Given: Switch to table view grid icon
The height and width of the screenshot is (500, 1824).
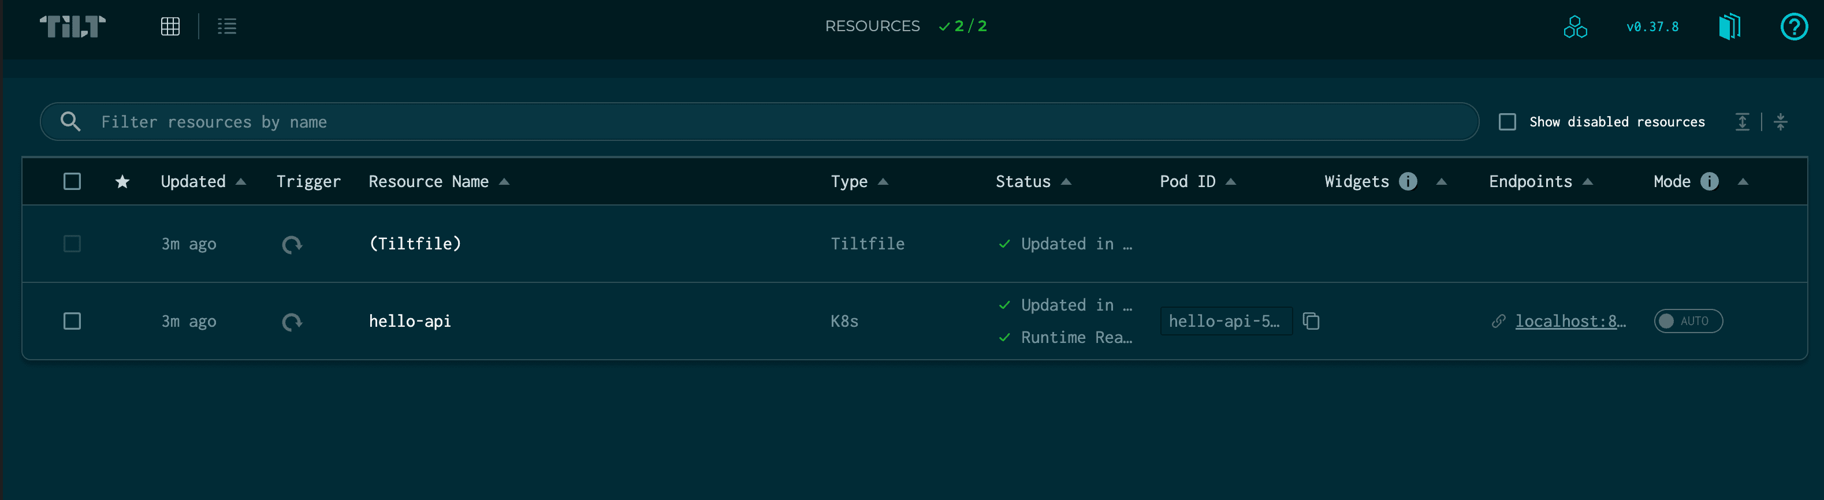Looking at the screenshot, I should pyautogui.click(x=170, y=26).
